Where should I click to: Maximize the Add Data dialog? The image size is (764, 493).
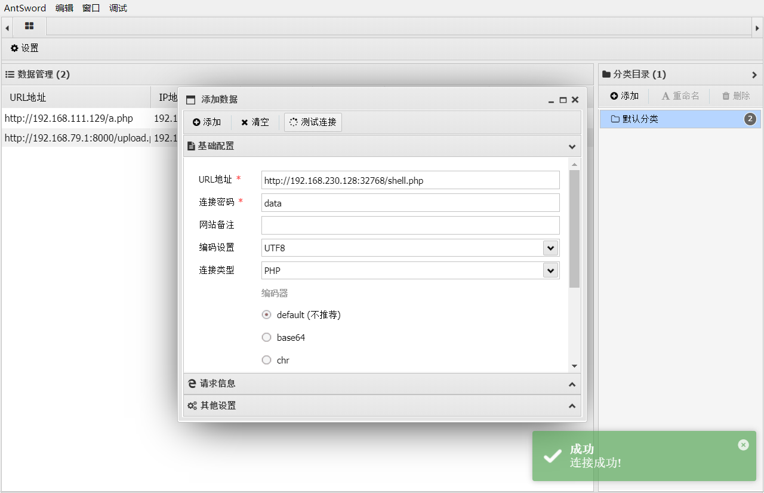click(563, 100)
